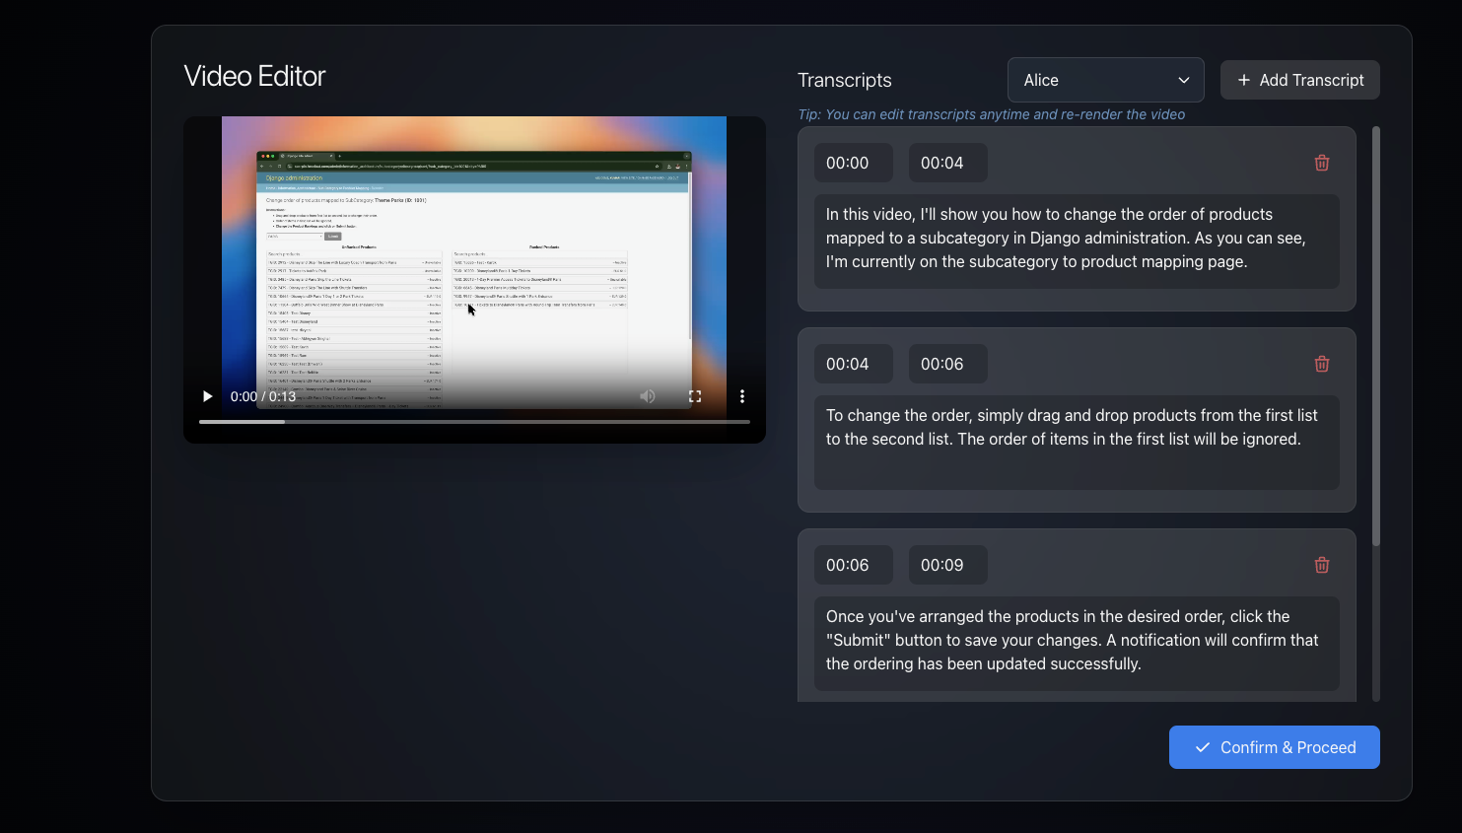This screenshot has height=833, width=1462.
Task: Click the plus icon on Add Transcript
Action: tap(1244, 80)
